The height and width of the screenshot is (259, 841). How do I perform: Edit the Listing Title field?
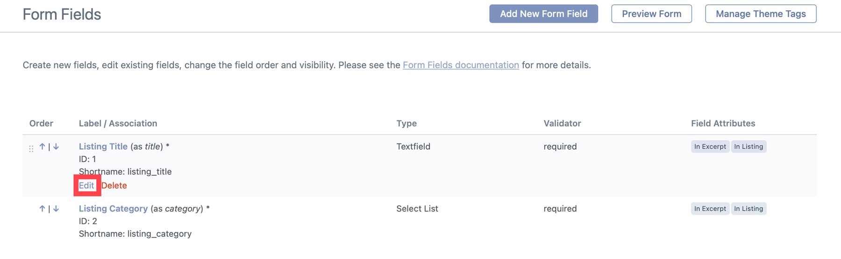click(x=86, y=185)
